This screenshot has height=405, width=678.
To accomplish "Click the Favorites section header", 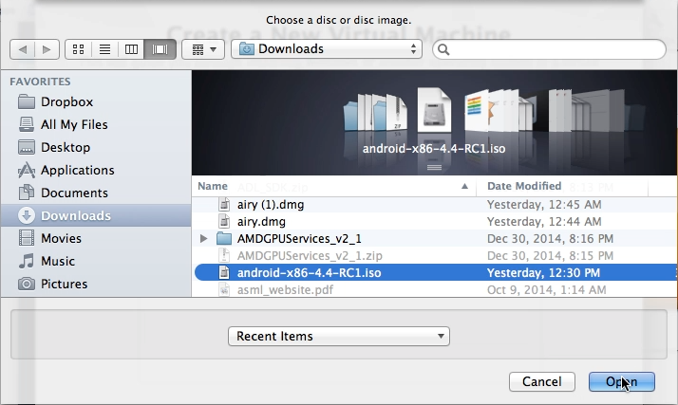I will pyautogui.click(x=40, y=82).
